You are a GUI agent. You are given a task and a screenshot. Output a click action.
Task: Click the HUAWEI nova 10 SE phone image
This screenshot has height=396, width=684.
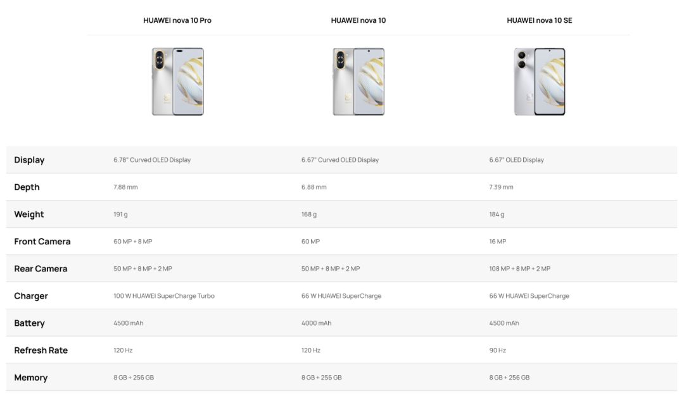(x=540, y=82)
